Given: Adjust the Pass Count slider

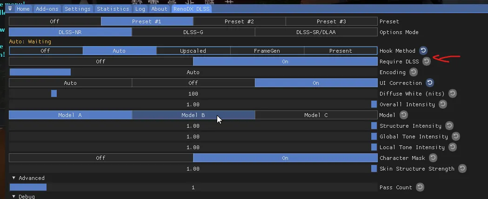Looking at the screenshot, I should tap(193, 187).
